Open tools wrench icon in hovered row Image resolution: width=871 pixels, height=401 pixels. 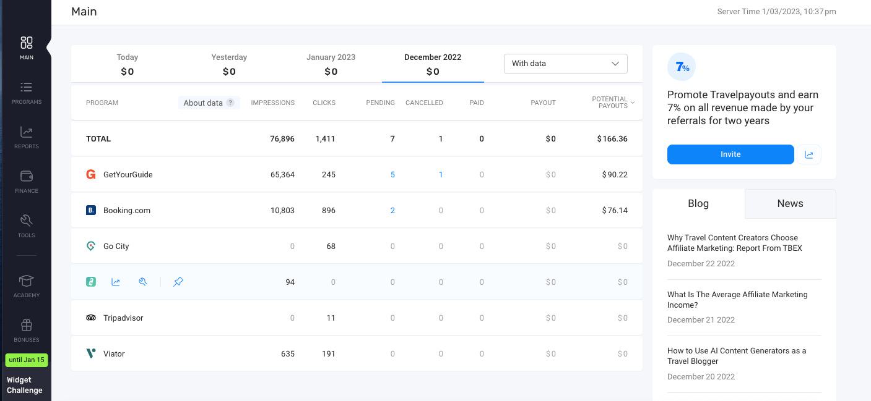click(x=143, y=282)
